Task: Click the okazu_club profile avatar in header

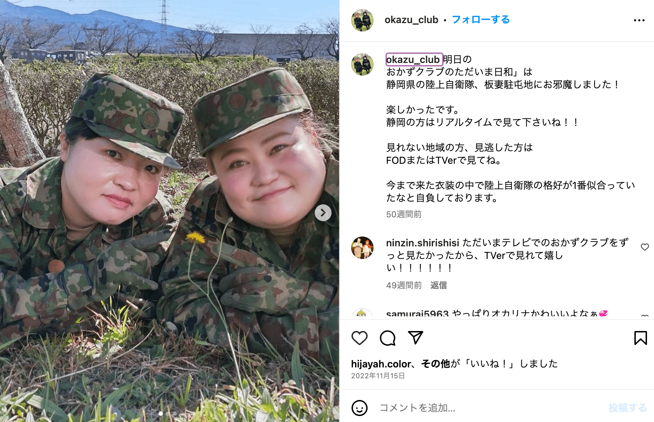Action: tap(362, 20)
